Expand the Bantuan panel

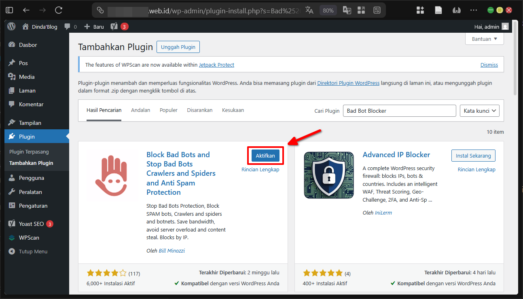point(484,39)
